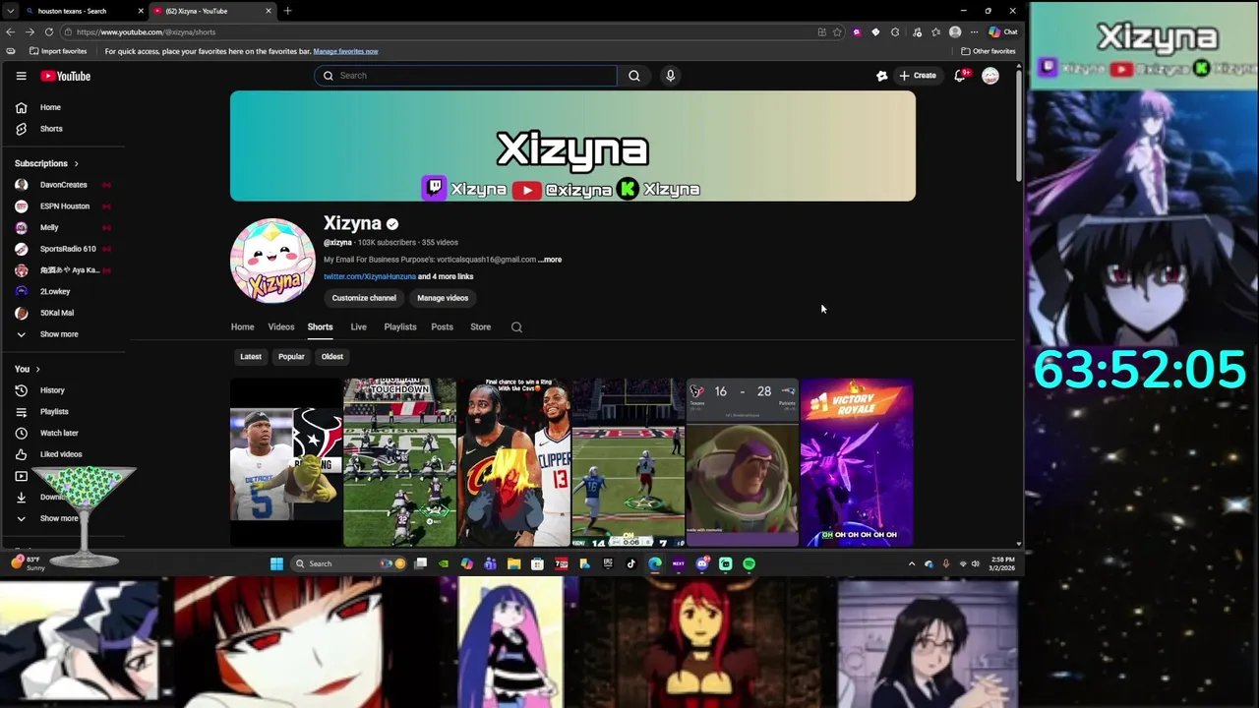Click the Create button
Image resolution: width=1259 pixels, height=708 pixels.
coord(917,76)
